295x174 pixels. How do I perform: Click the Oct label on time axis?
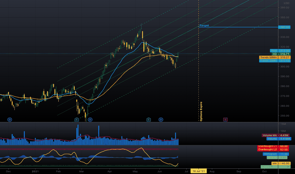(x=264, y=171)
